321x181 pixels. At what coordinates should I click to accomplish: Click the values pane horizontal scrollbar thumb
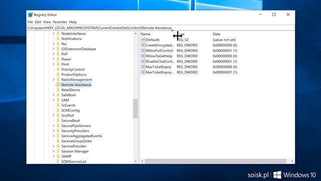click(216, 161)
